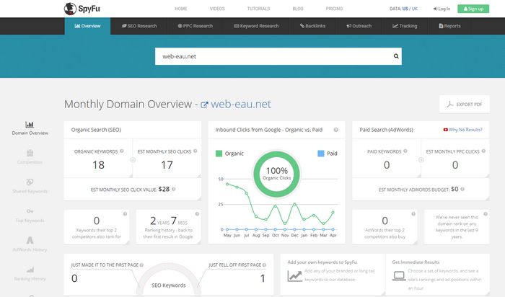This screenshot has height=297, width=505.
Task: Click Add your own keywords to SpyFu
Action: point(322,262)
